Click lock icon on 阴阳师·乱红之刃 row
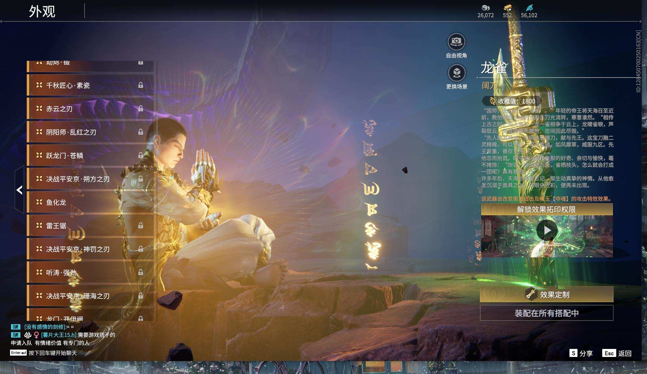The width and height of the screenshot is (647, 374). pyautogui.click(x=141, y=132)
